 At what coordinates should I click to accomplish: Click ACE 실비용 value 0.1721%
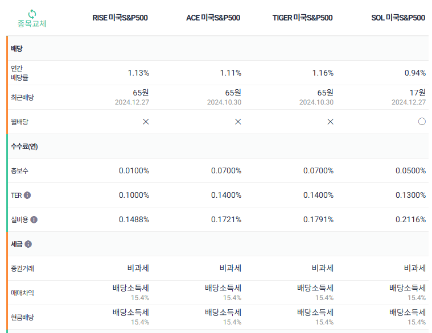226,220
